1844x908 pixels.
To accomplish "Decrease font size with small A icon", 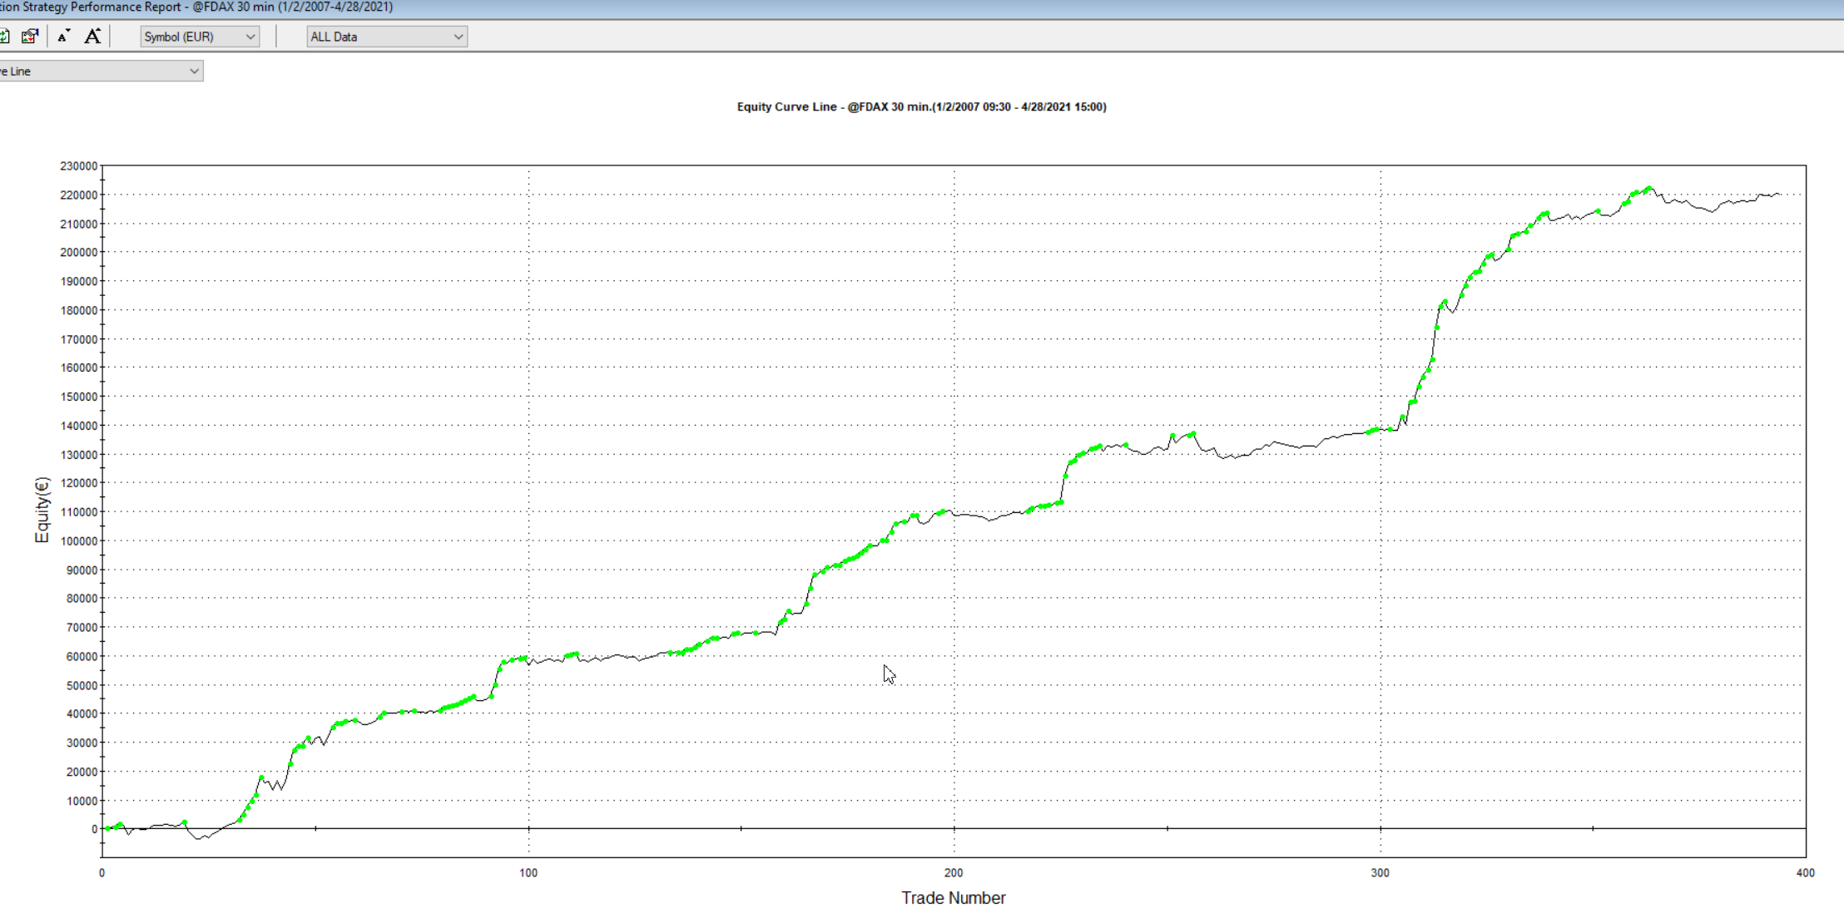I will click(x=64, y=37).
